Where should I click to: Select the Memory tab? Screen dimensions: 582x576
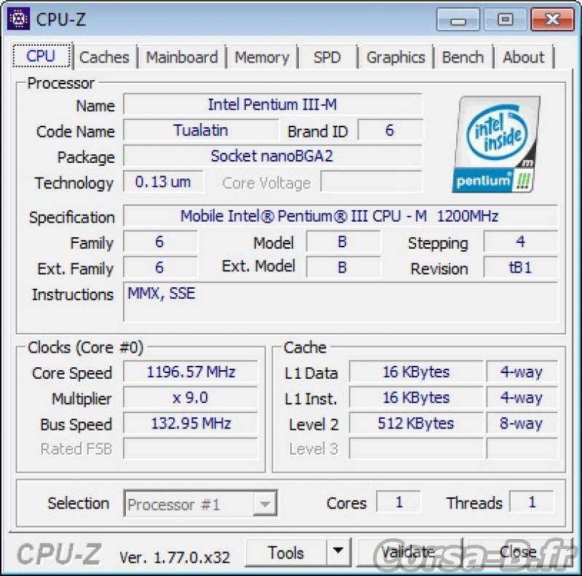click(x=262, y=57)
